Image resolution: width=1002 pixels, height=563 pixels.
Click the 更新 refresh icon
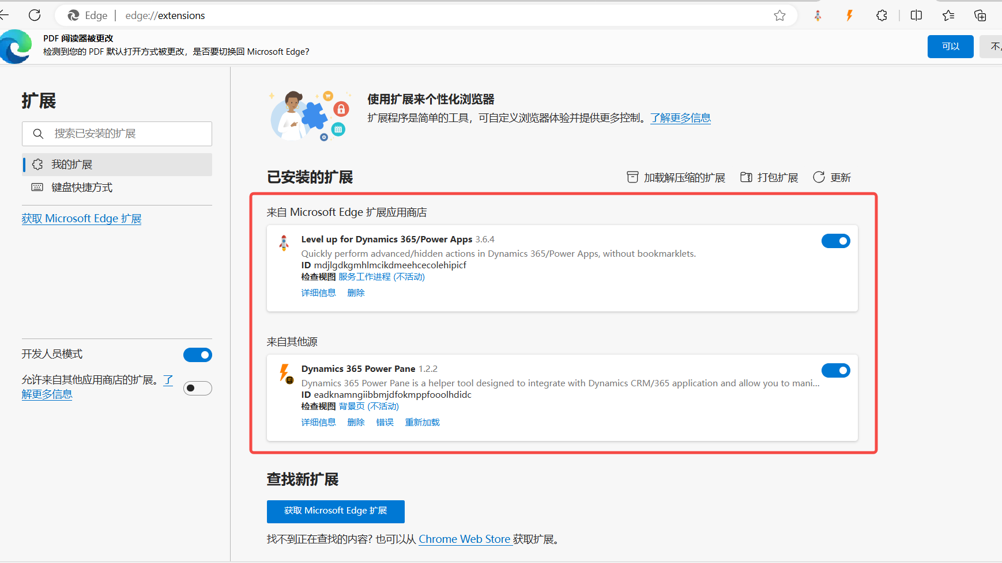pyautogui.click(x=819, y=177)
